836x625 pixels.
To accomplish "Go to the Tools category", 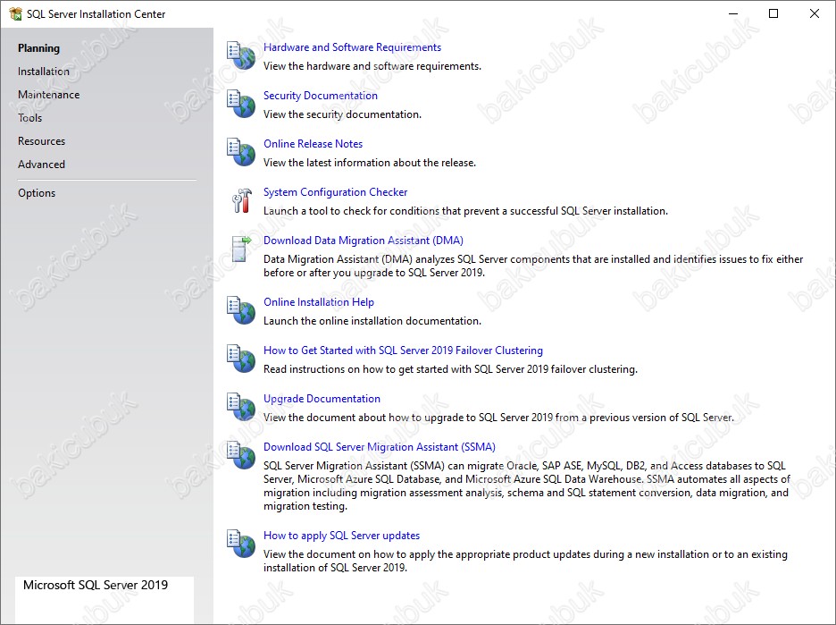I will click(x=29, y=118).
